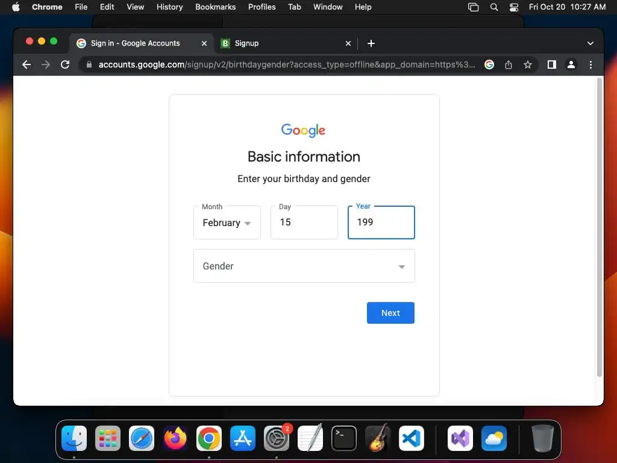Click the Next button
This screenshot has width=617, height=463.
[x=390, y=313]
